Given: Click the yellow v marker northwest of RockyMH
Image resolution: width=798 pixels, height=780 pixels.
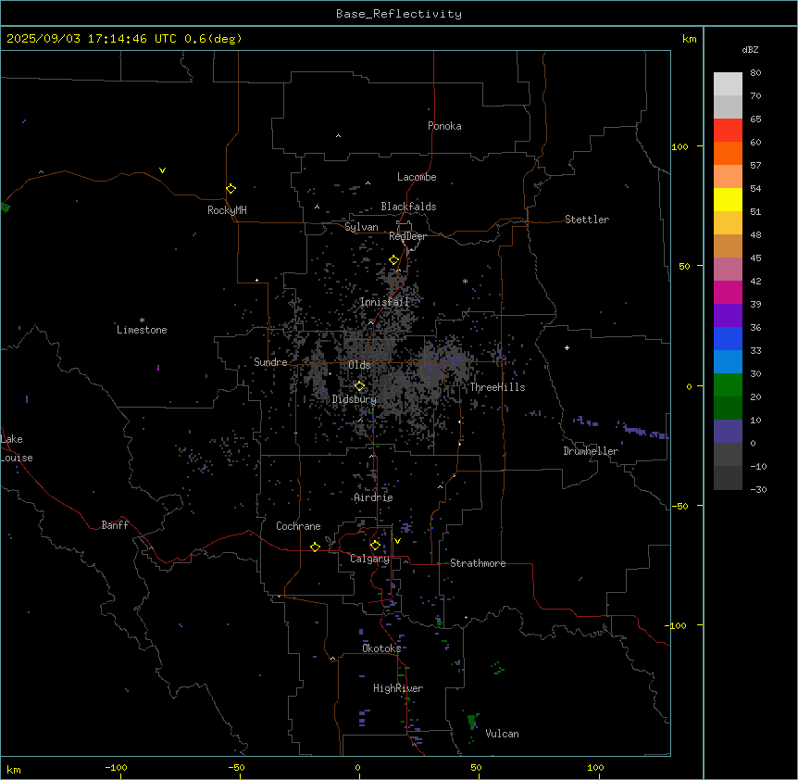Looking at the screenshot, I should point(162,170).
